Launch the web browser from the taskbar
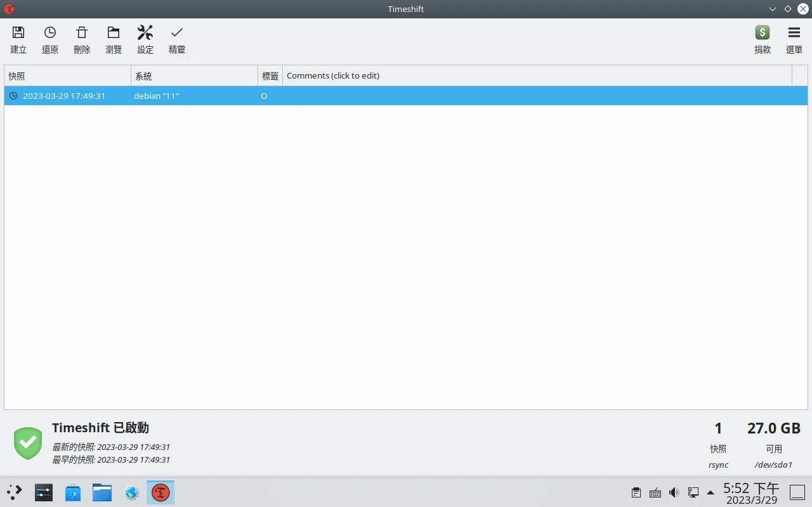This screenshot has width=812, height=507. [131, 492]
